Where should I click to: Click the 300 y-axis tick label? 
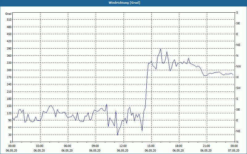(x=9, y=70)
